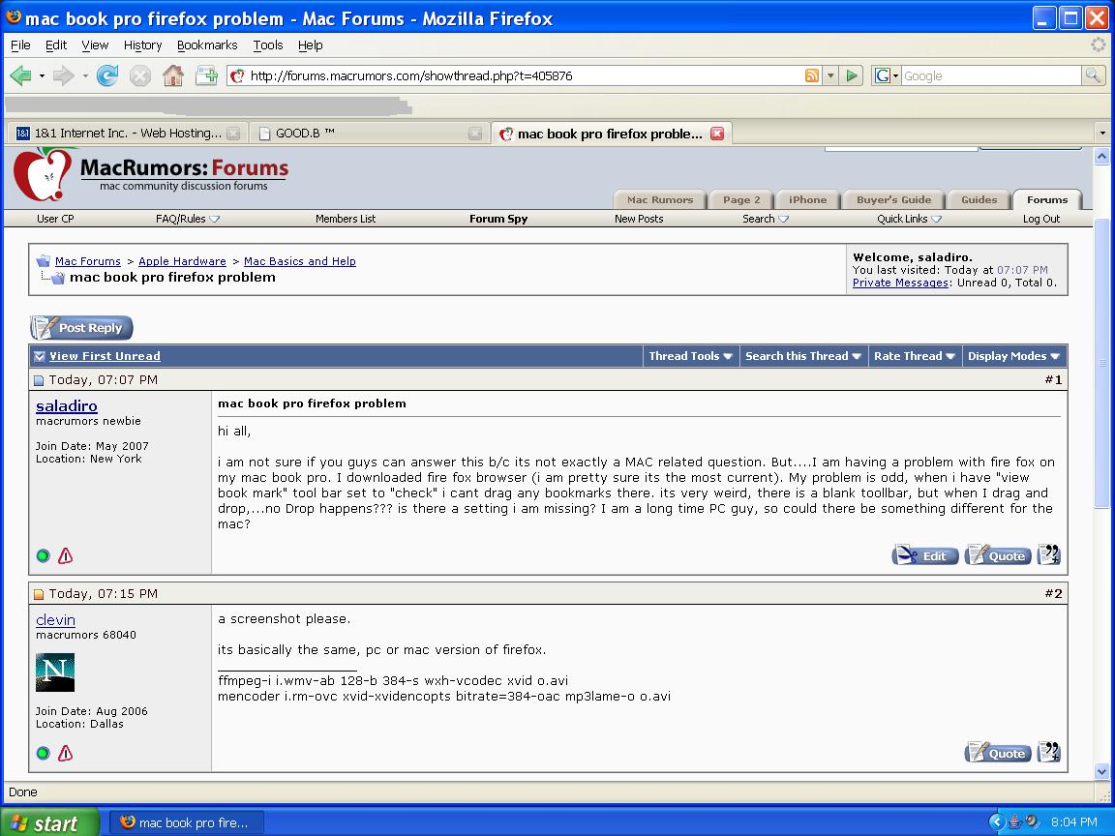Click the Google search input field
The height and width of the screenshot is (836, 1115).
point(990,75)
